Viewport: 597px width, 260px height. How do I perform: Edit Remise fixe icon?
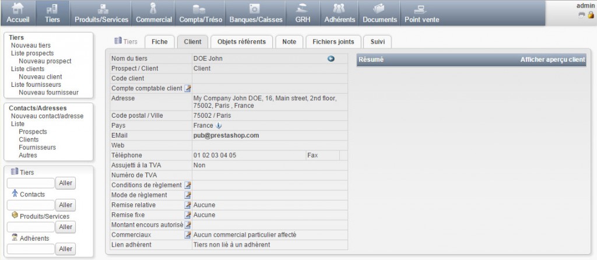click(187, 215)
